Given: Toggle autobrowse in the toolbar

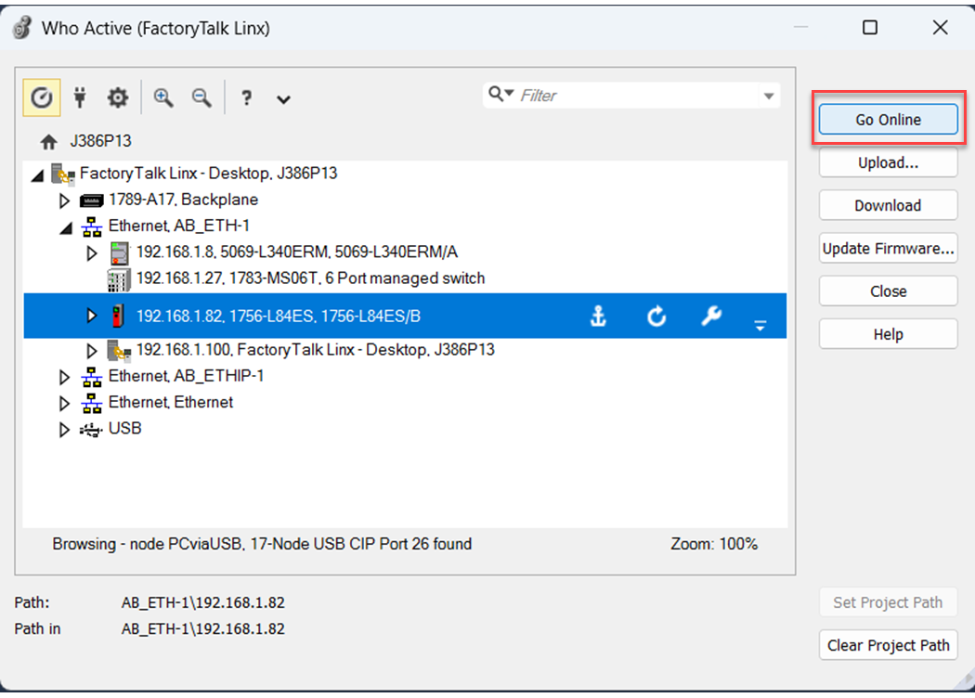Looking at the screenshot, I should tap(41, 97).
